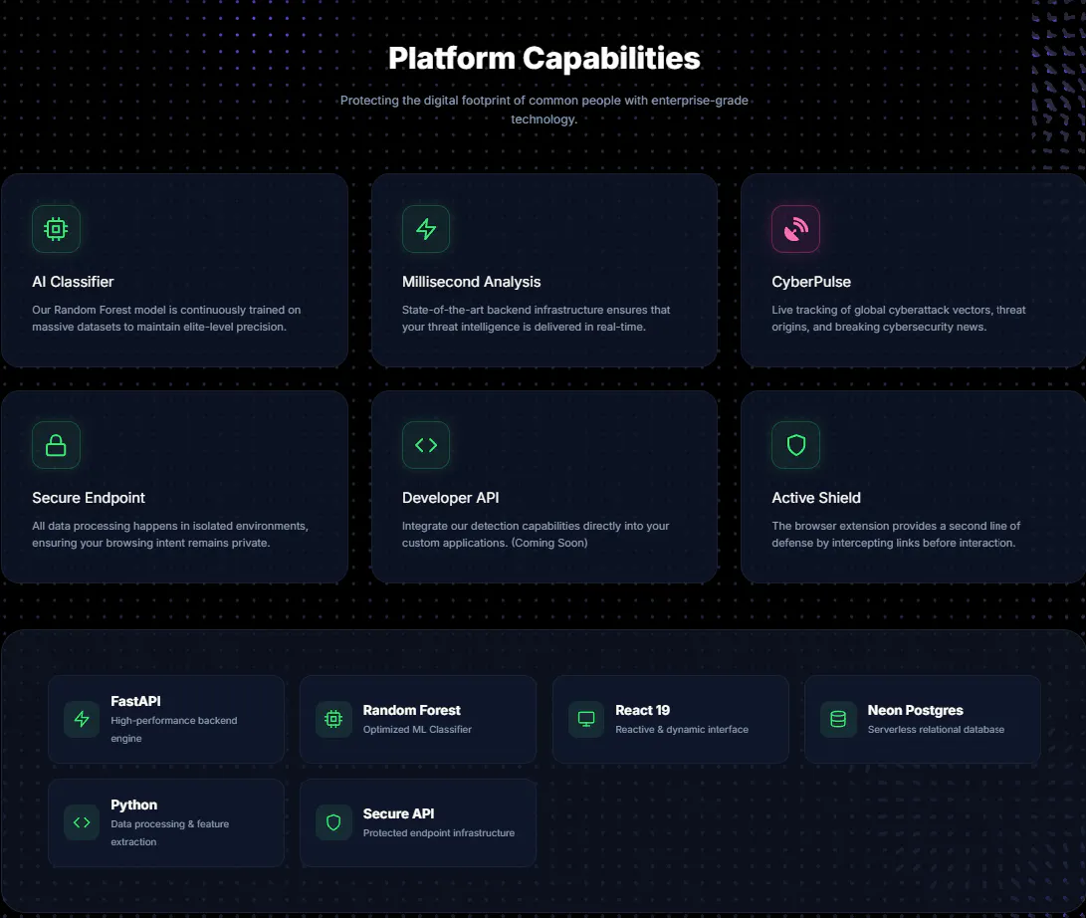Select the Millisecond Analysis heading
1086x918 pixels.
[471, 282]
